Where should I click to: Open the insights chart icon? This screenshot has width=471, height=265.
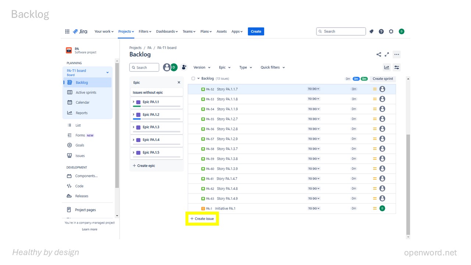pyautogui.click(x=387, y=67)
